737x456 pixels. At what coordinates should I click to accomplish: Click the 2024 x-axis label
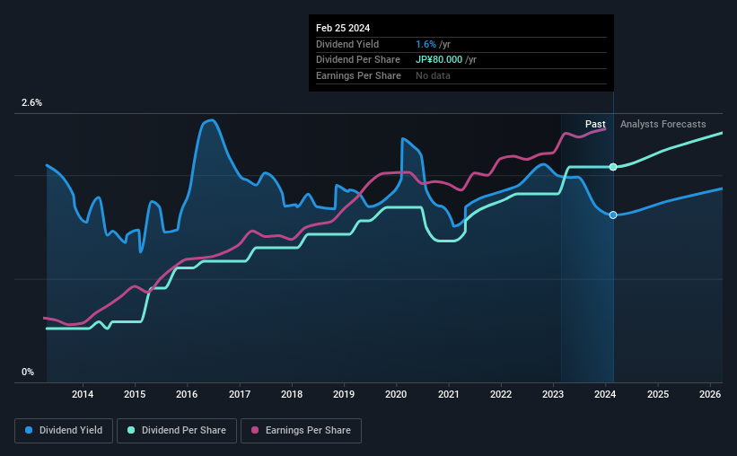coord(605,394)
